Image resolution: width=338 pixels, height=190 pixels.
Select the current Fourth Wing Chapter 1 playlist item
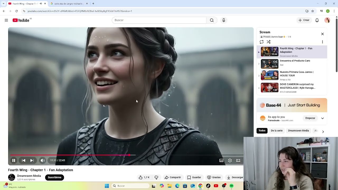[x=292, y=52]
